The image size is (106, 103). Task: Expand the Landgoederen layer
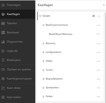click(43, 52)
